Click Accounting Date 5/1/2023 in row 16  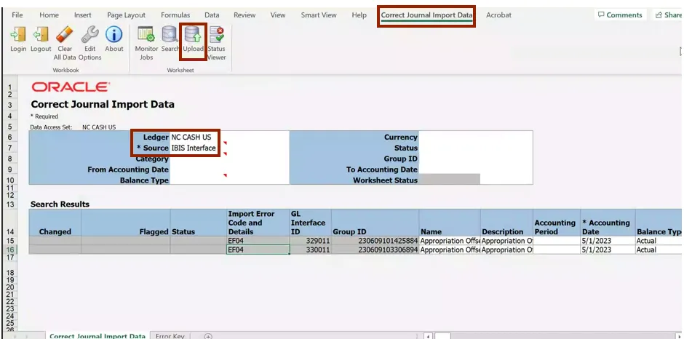coord(608,250)
